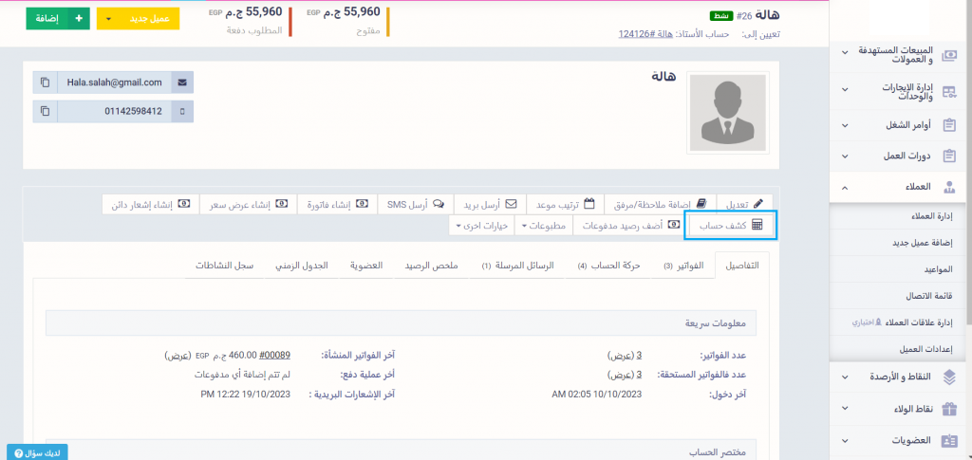
Task: Open invoice link #00089
Action: (274, 356)
